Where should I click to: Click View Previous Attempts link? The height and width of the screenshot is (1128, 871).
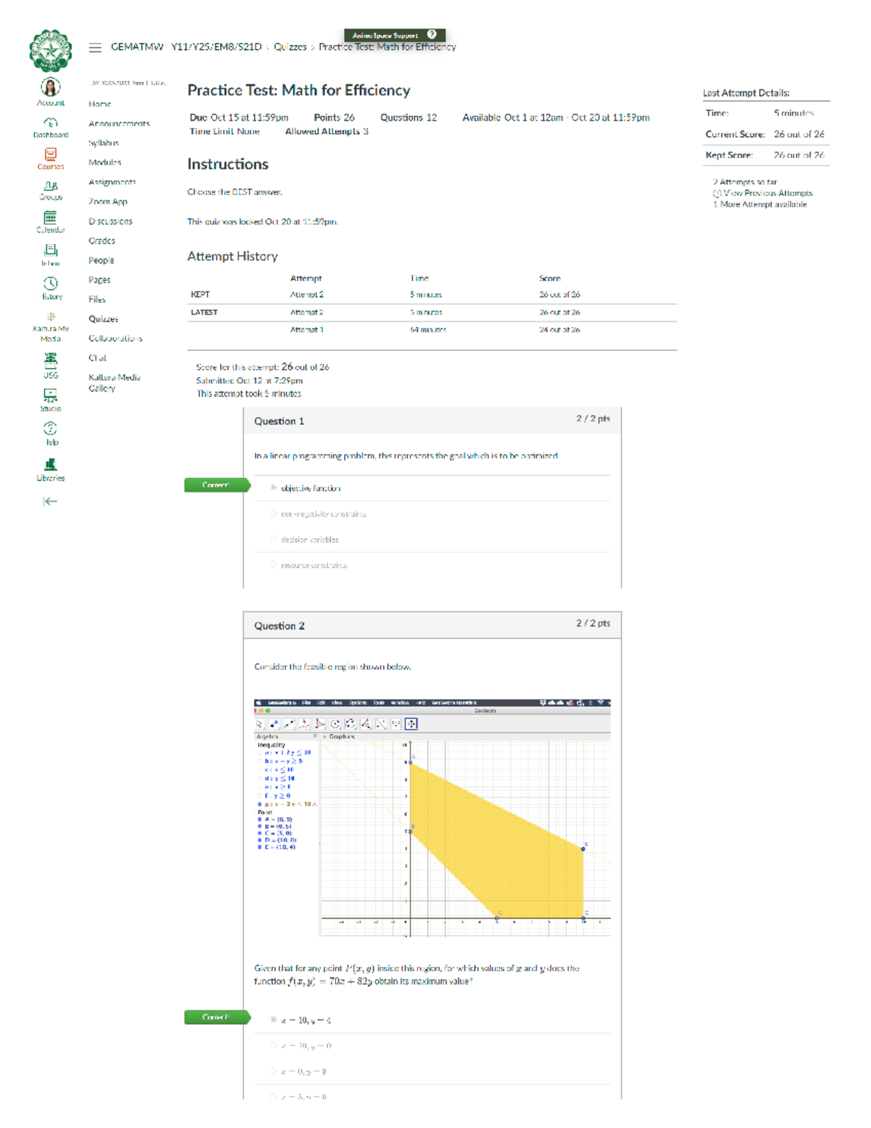coord(766,193)
